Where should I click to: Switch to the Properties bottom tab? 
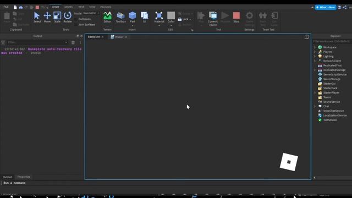coord(24,177)
